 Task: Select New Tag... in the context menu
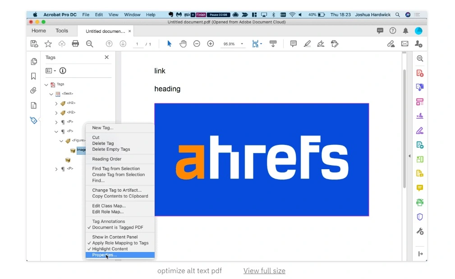point(120,128)
